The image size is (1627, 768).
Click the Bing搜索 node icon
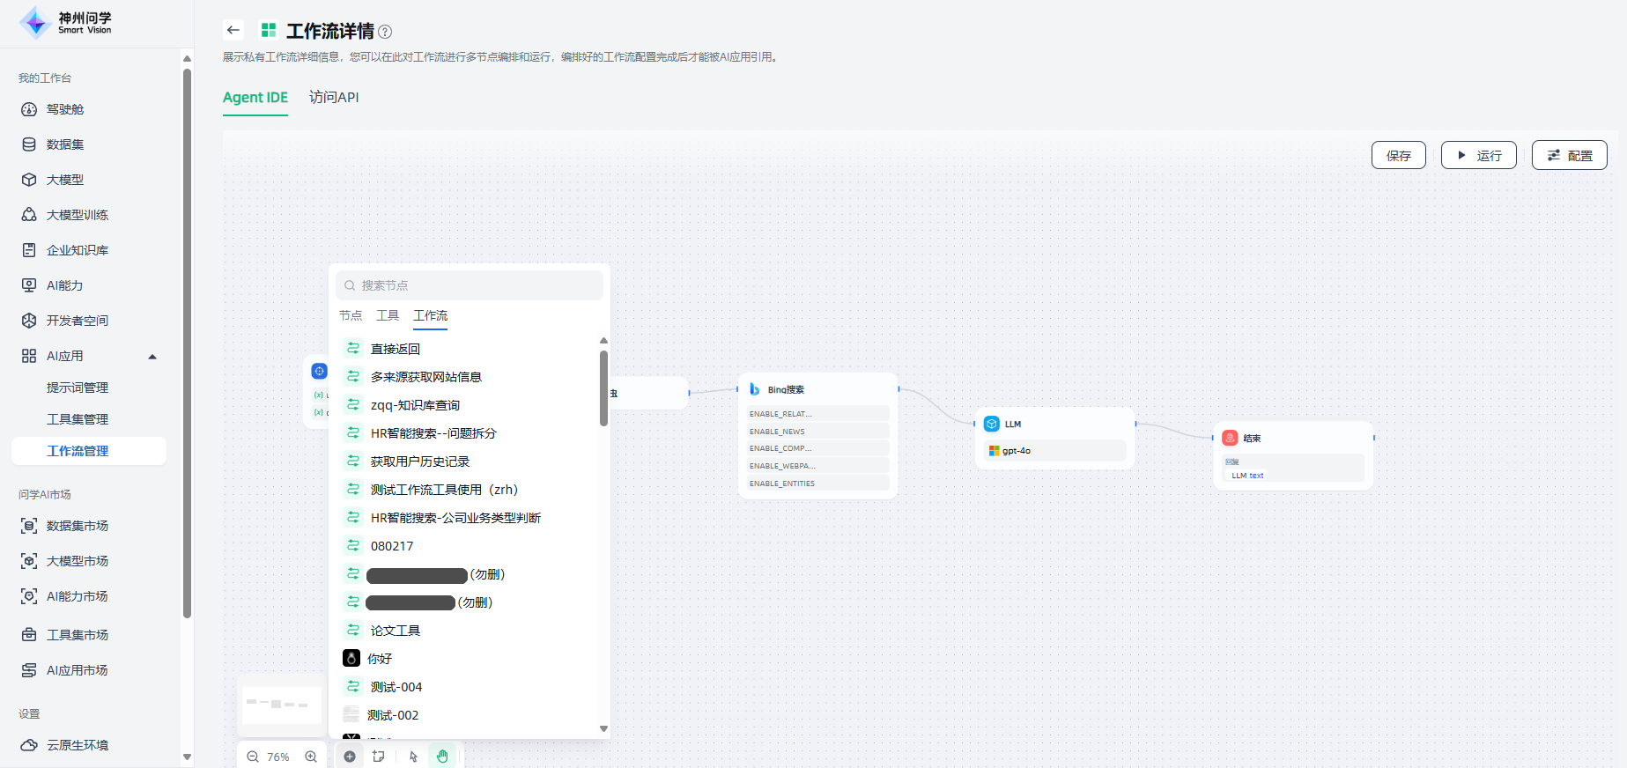pyautogui.click(x=755, y=389)
